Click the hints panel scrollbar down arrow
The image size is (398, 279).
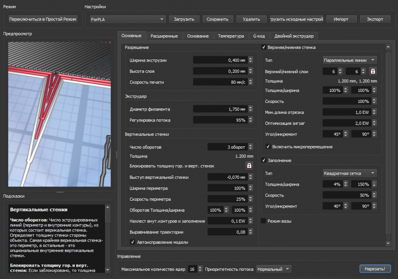[x=108, y=270]
